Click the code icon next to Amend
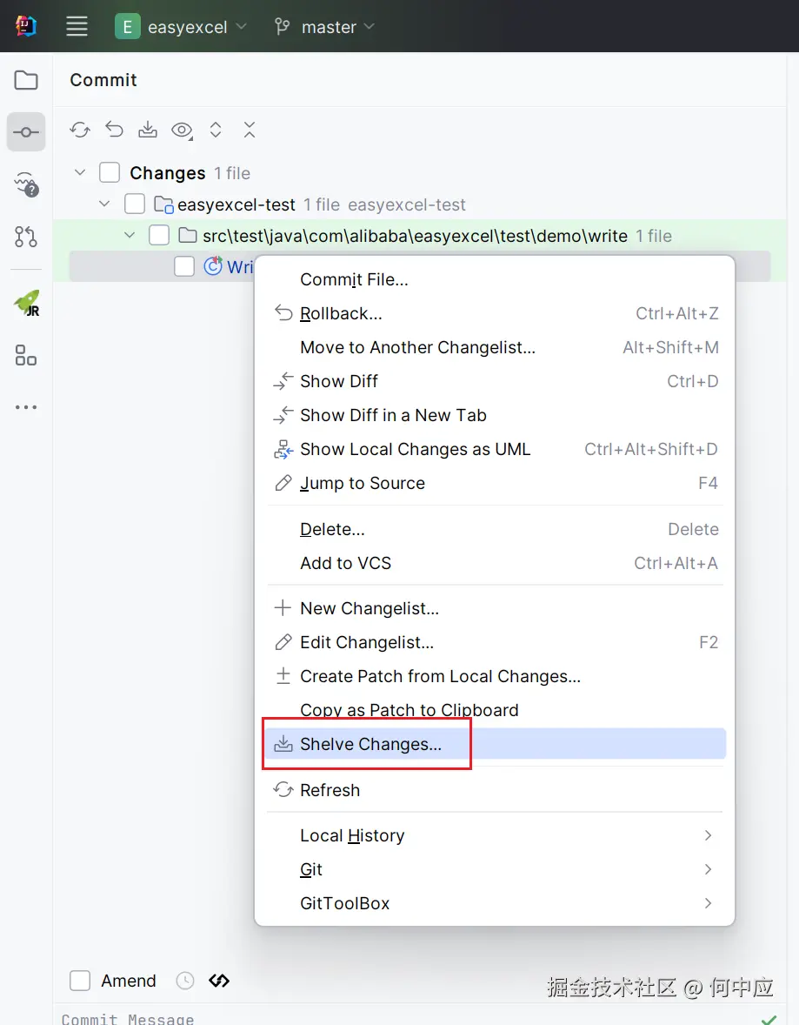The width and height of the screenshot is (799, 1025). pos(219,981)
